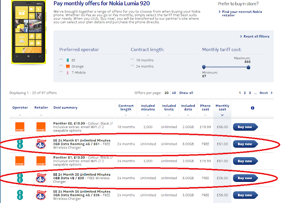Click EE operator logo in EE 61 row
282x203 pixels.
coord(20,144)
